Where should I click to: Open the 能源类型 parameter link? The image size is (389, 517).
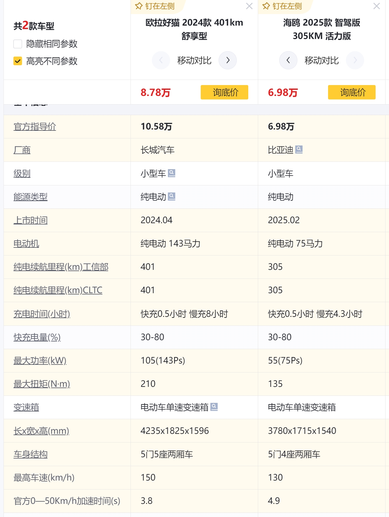pyautogui.click(x=30, y=197)
